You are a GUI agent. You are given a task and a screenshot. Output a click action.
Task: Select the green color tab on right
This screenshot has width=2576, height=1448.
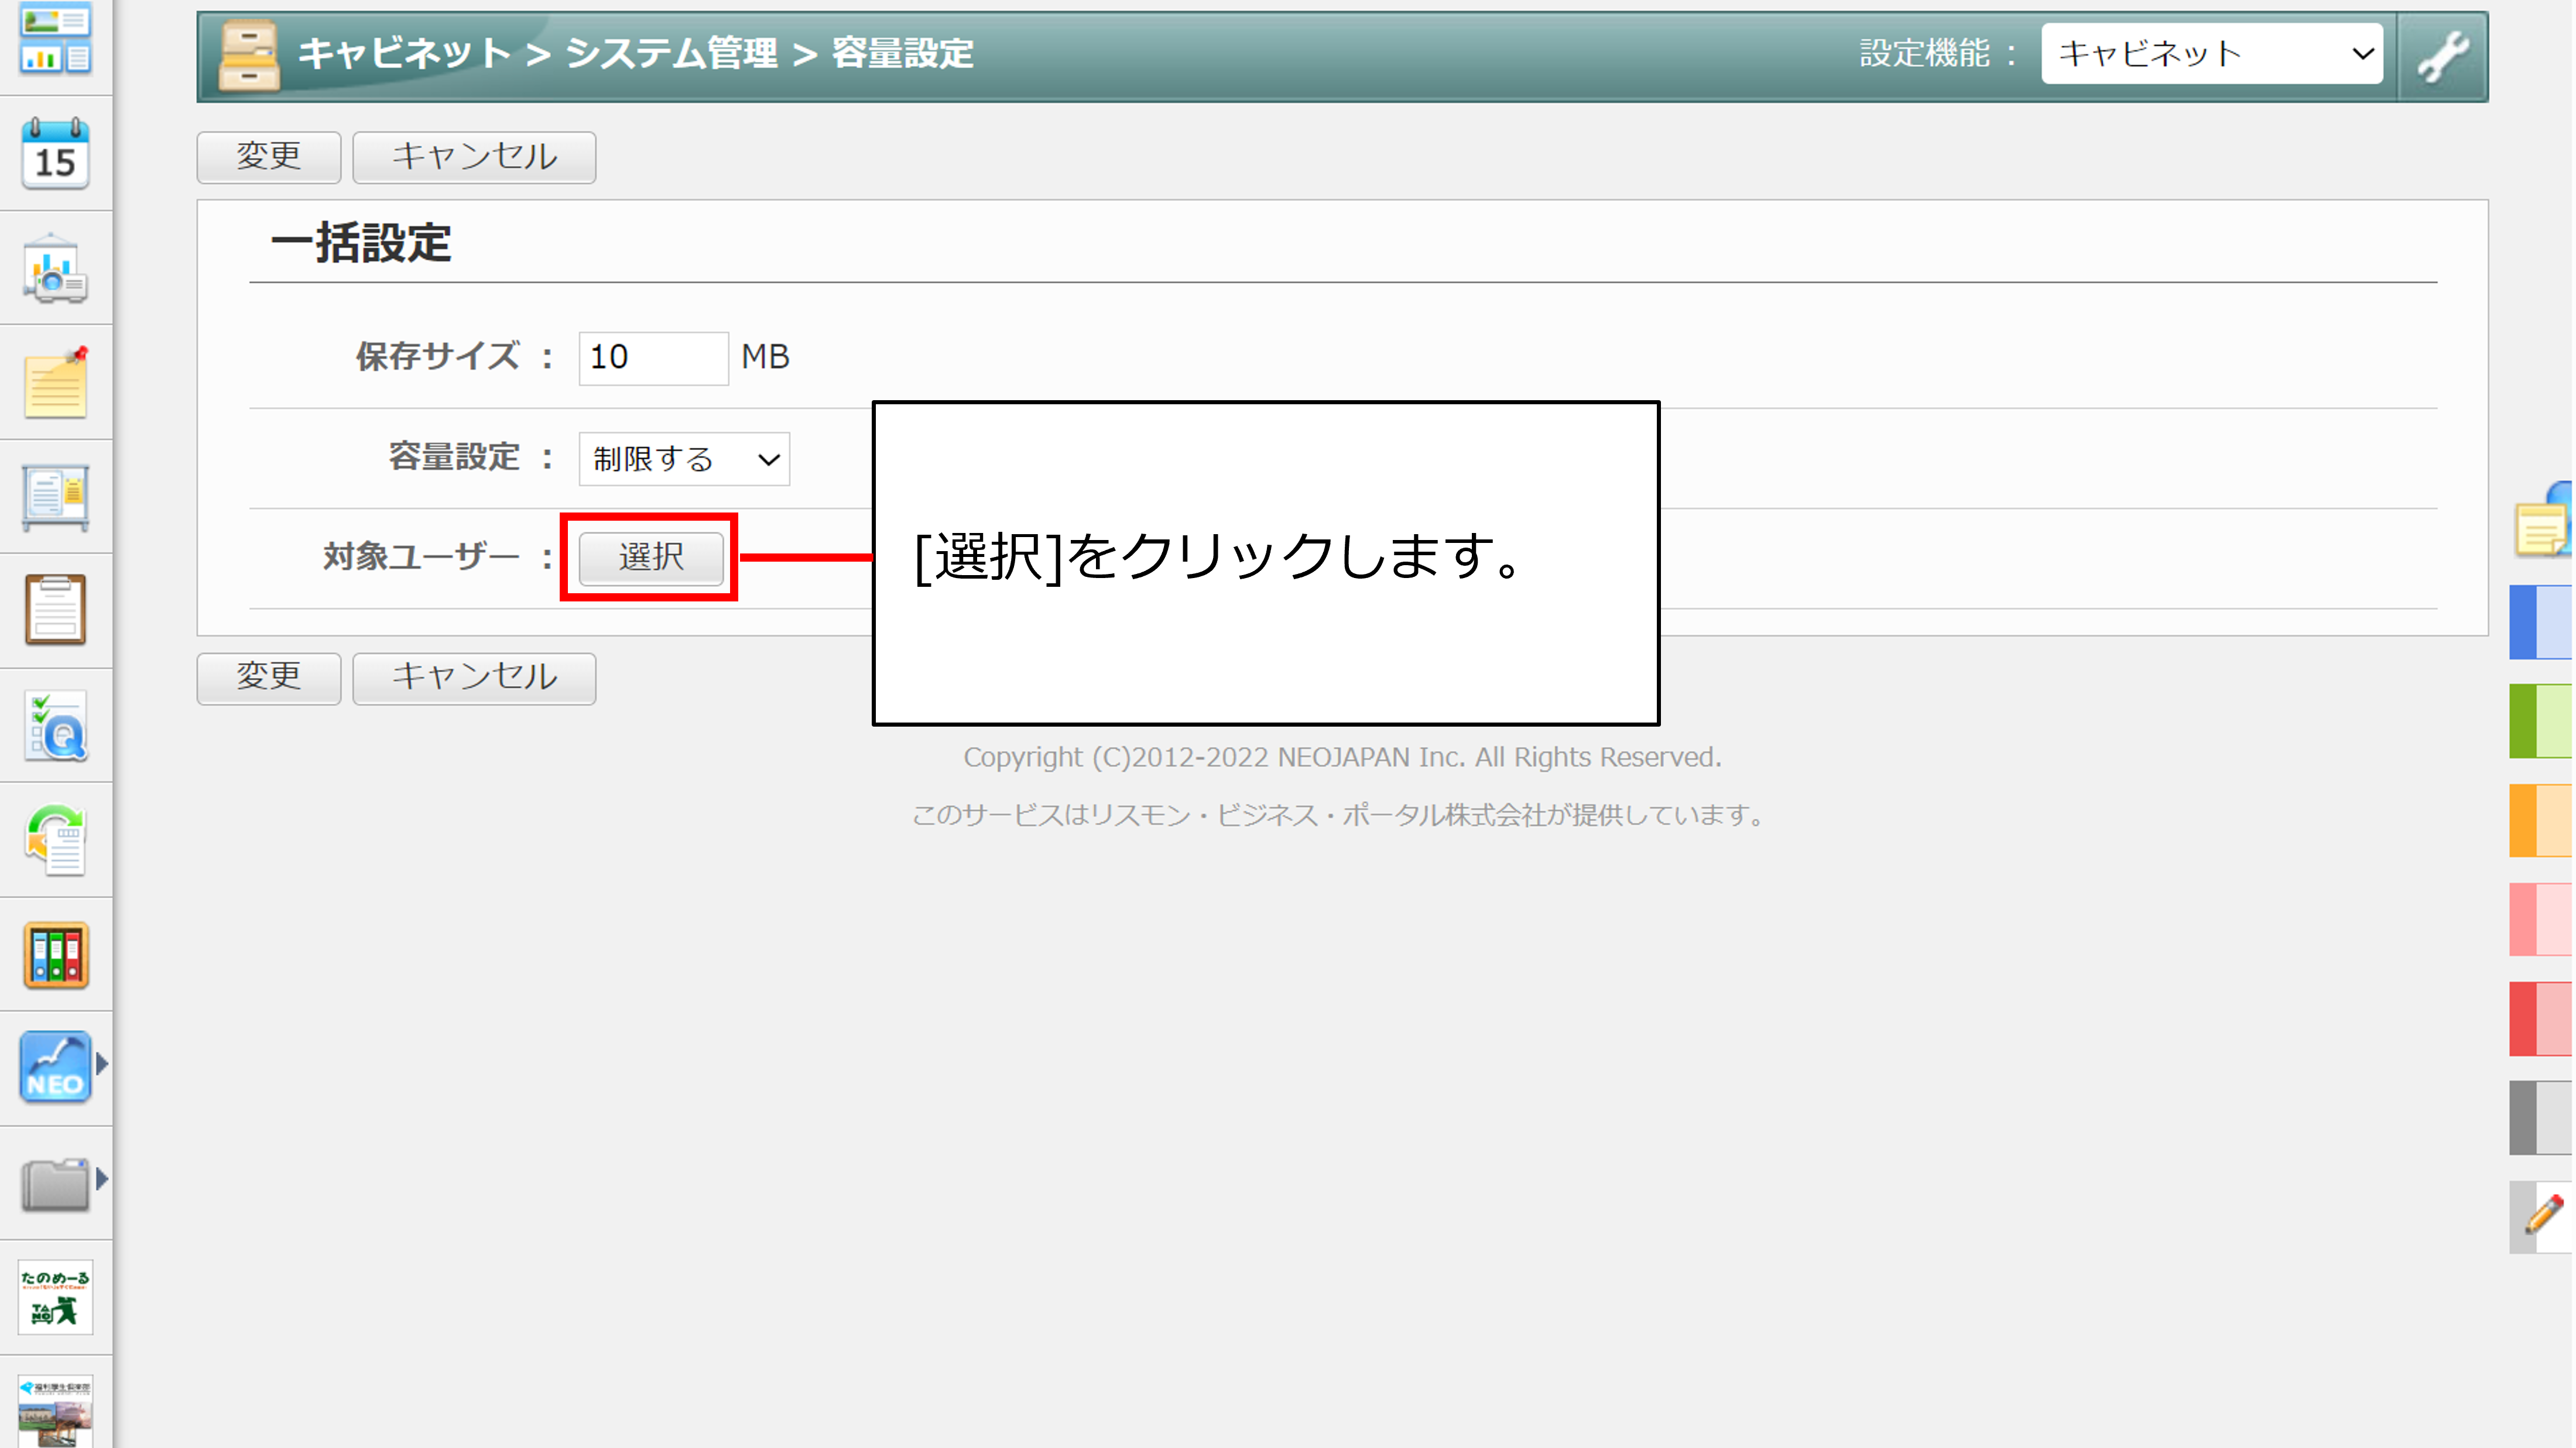(2540, 721)
